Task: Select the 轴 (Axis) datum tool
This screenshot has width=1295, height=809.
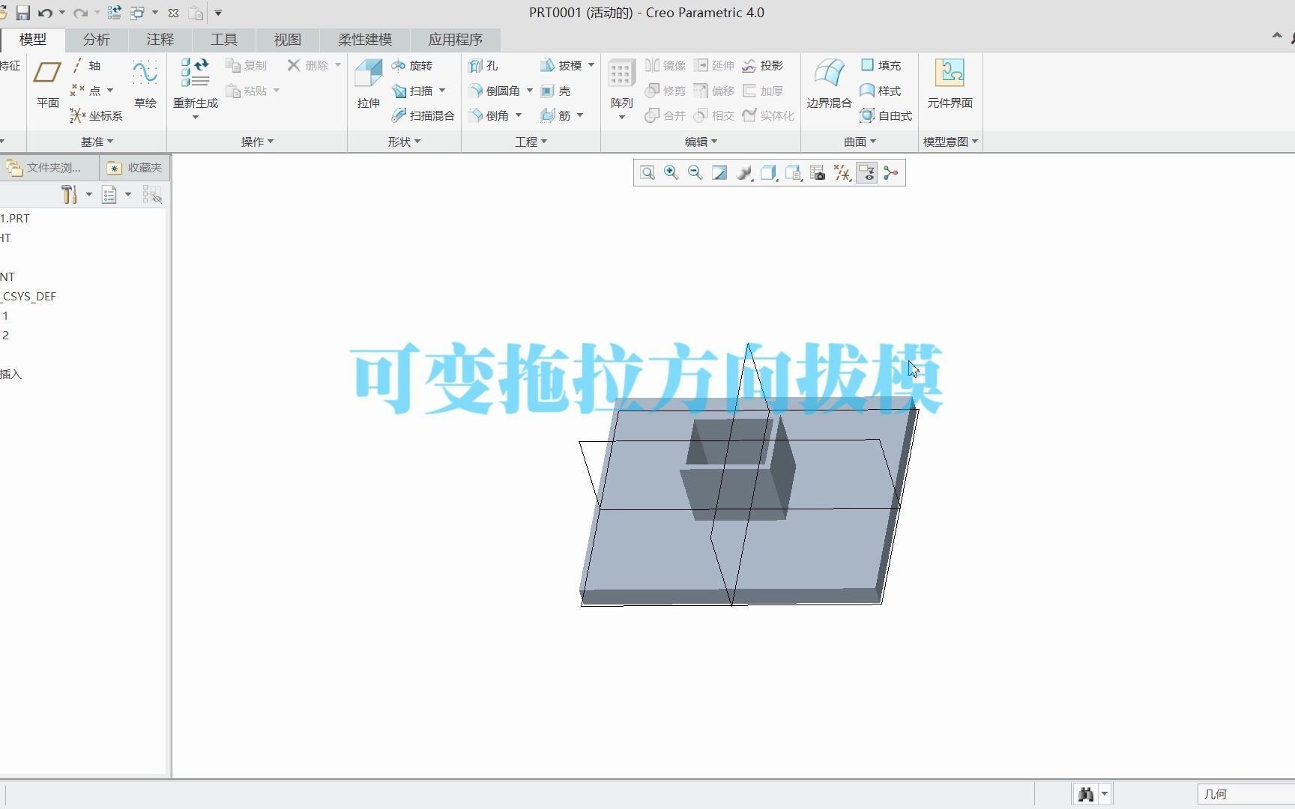Action: click(x=85, y=65)
